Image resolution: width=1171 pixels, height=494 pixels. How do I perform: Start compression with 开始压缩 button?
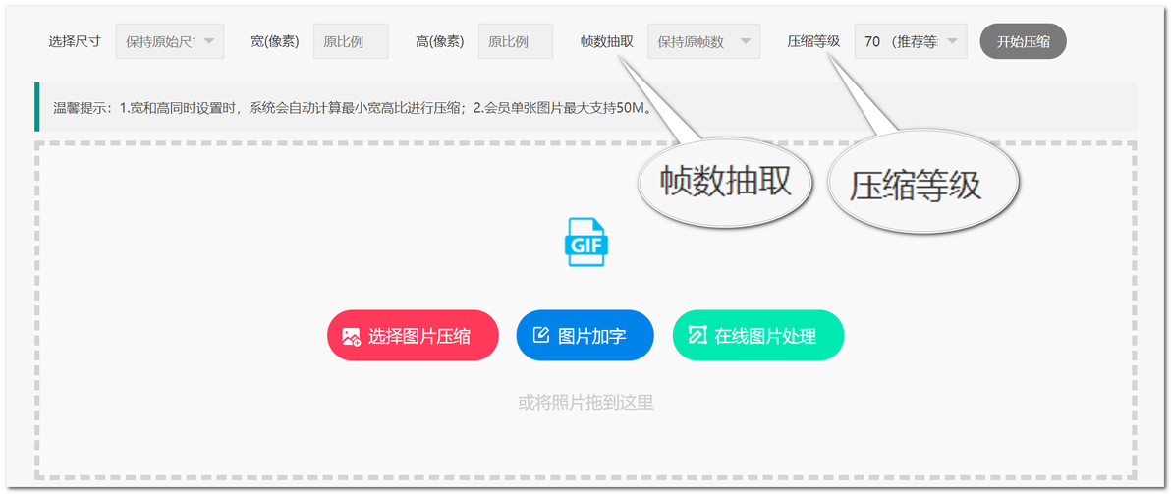(1023, 42)
